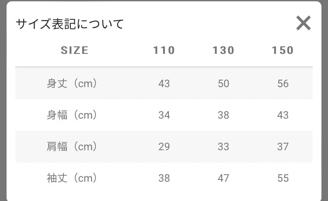328x201 pixels.
Task: Select the 肩幅 (cm) row label
Action: [x=72, y=146]
